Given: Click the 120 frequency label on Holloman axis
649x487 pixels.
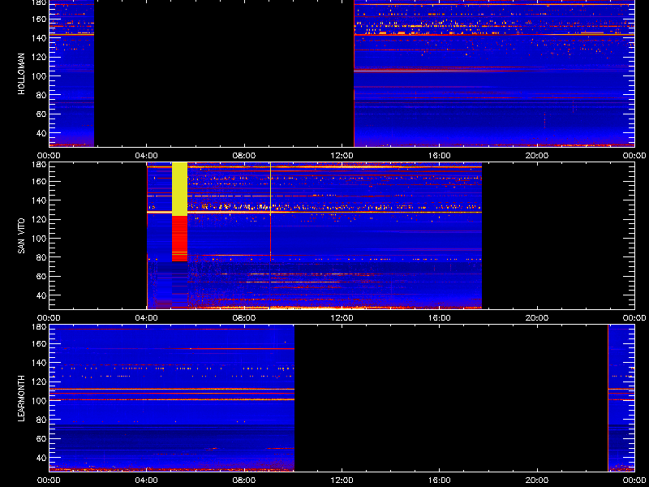Looking at the screenshot, I should (39, 57).
